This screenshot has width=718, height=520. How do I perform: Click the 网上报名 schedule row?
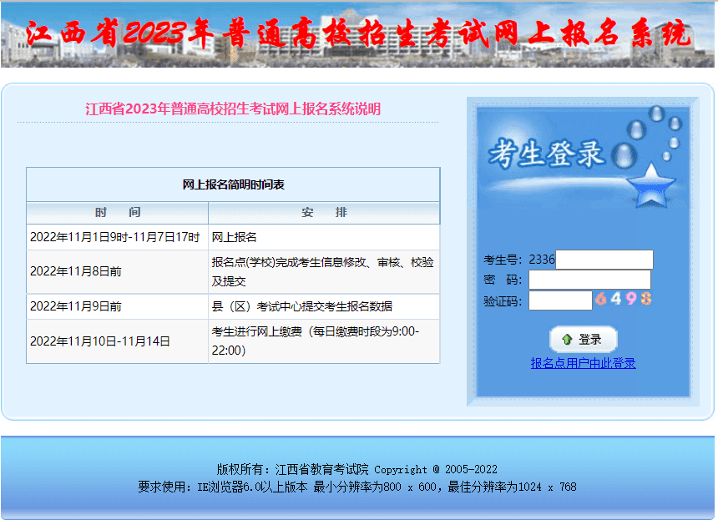pos(233,234)
